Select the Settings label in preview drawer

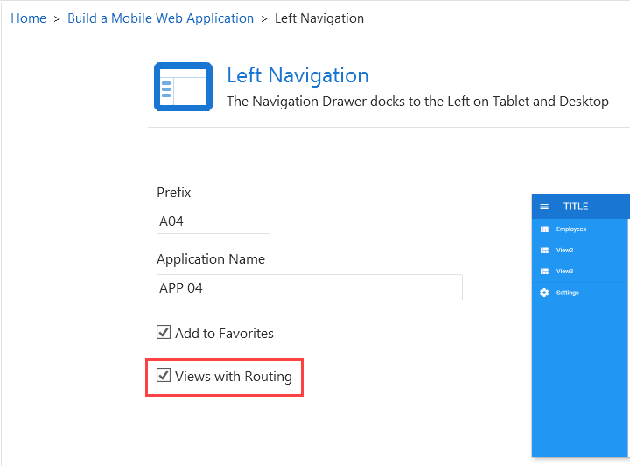click(568, 293)
